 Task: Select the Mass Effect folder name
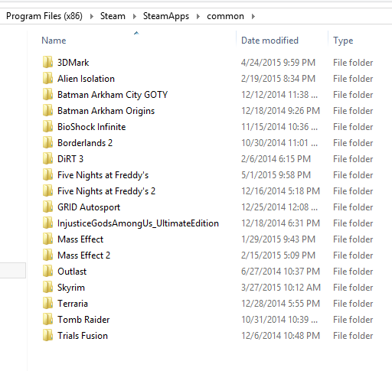(x=80, y=239)
